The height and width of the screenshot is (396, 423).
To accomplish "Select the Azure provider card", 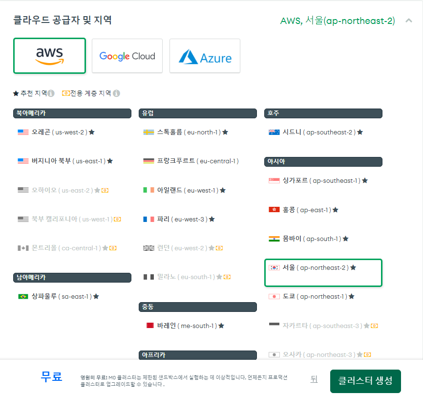I will click(205, 56).
